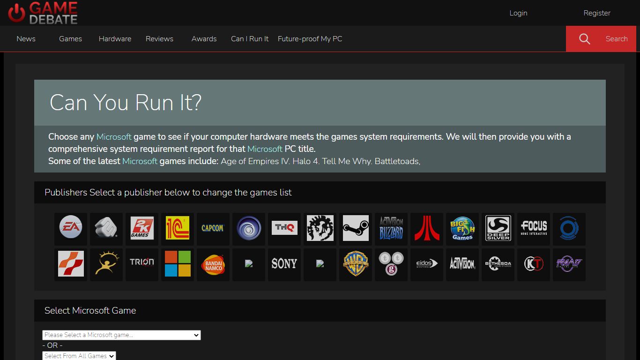Click the red Search button label
Screen dimensions: 640x360
pyautogui.click(x=617, y=39)
